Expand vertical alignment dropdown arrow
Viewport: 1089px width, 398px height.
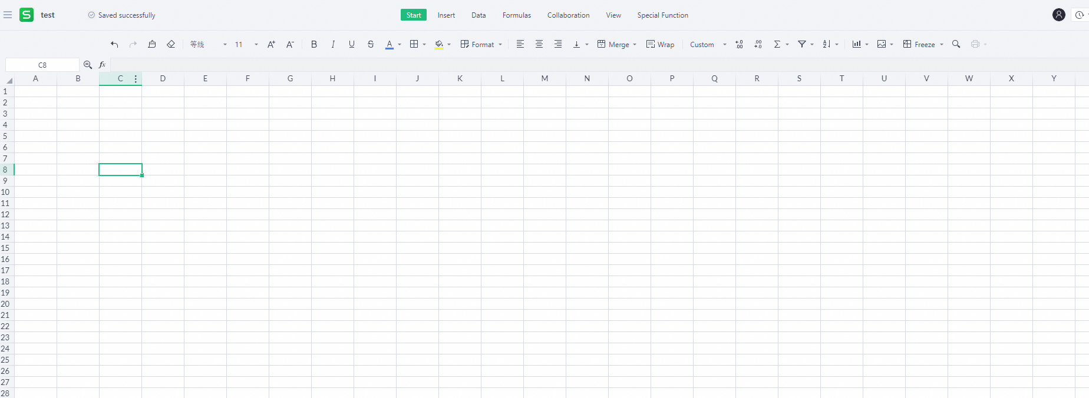pos(587,45)
